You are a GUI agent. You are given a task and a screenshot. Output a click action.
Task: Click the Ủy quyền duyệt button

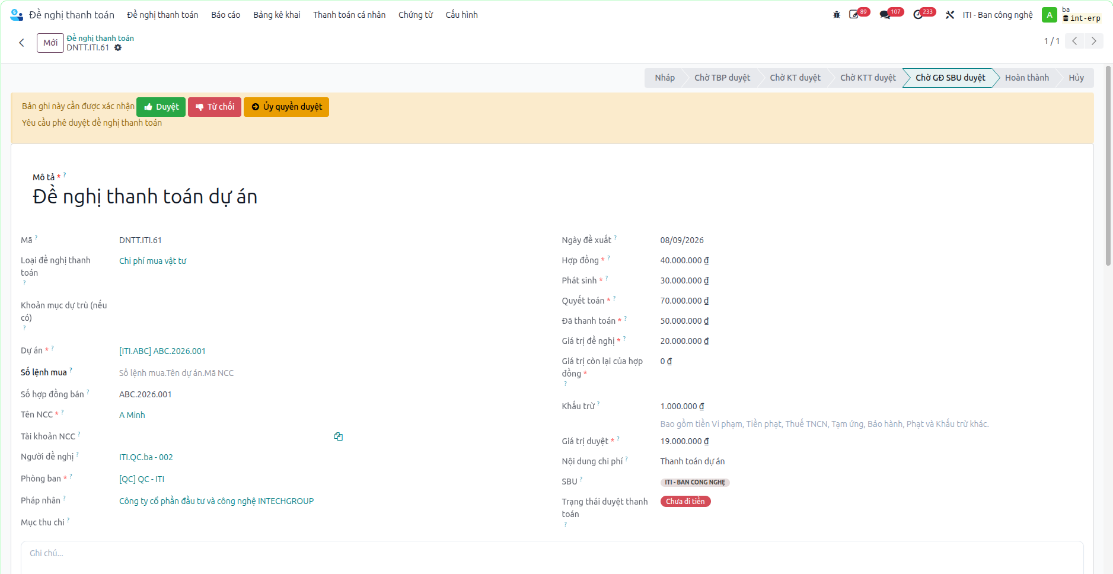286,107
